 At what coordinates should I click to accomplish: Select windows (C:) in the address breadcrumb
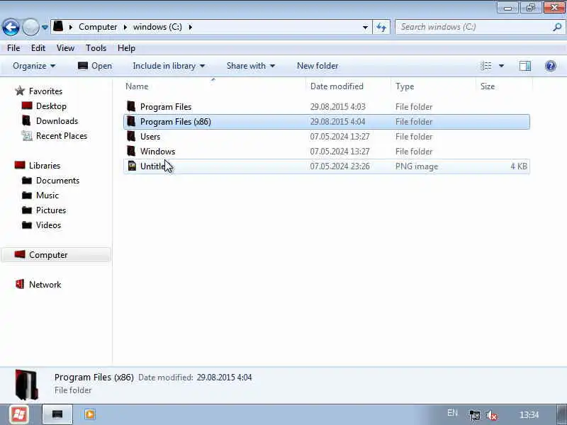point(157,27)
